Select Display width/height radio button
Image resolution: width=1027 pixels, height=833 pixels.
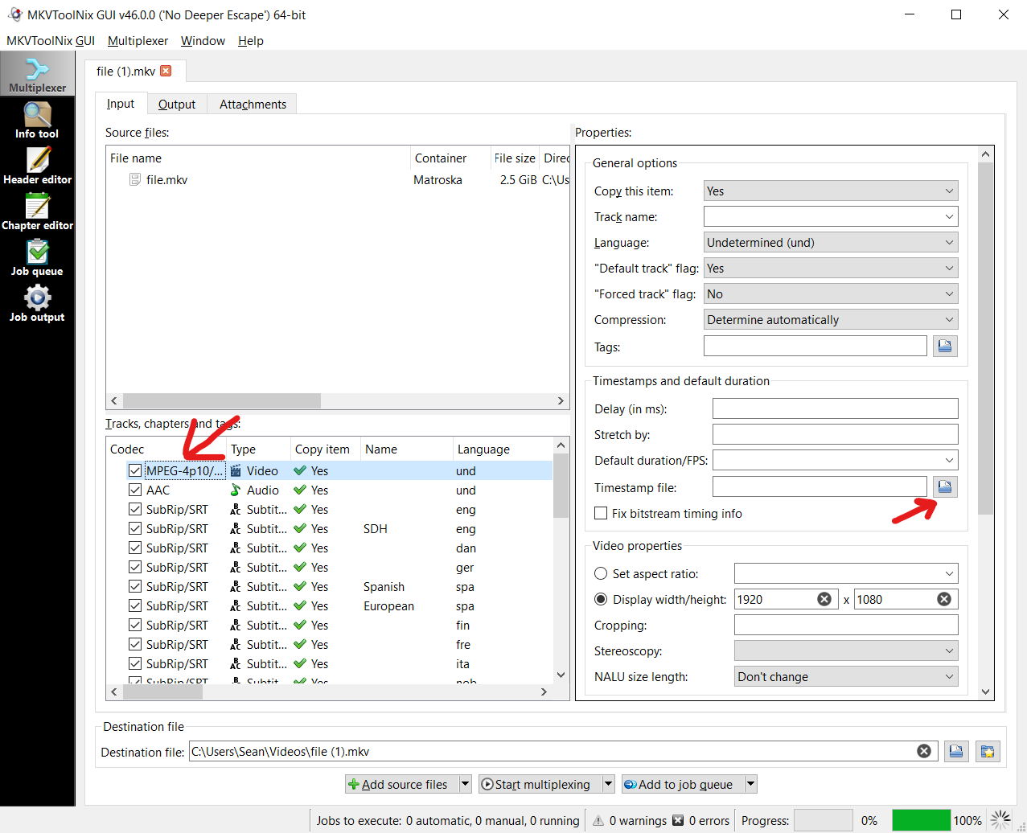point(600,599)
